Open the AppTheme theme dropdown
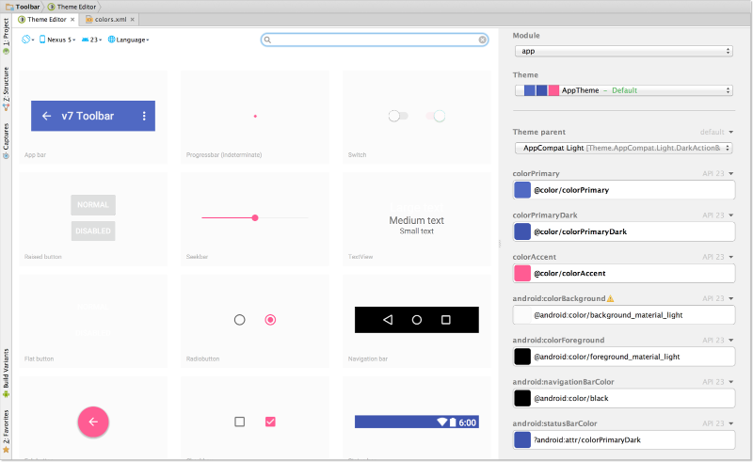 point(623,90)
